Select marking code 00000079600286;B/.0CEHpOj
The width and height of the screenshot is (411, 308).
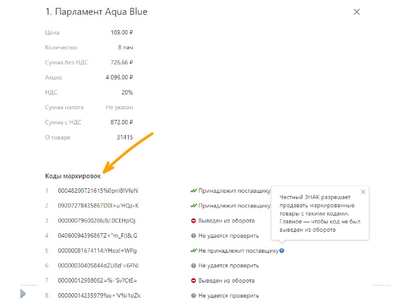pyautogui.click(x=98, y=221)
